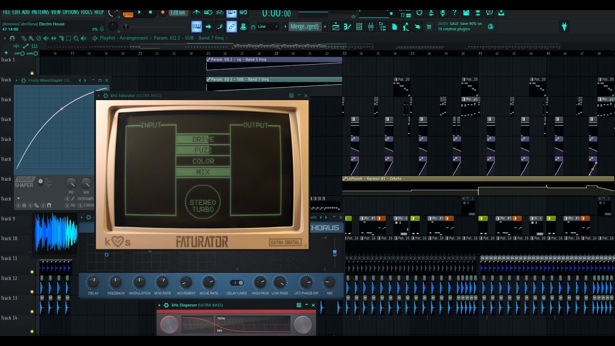Select the playlist paint brush tool
Viewport: 615px width, 346px height.
coord(31,38)
